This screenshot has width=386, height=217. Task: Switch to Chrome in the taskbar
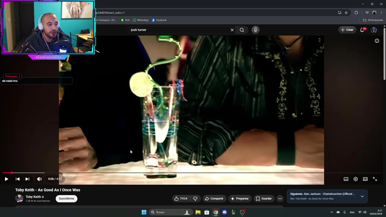(216, 212)
